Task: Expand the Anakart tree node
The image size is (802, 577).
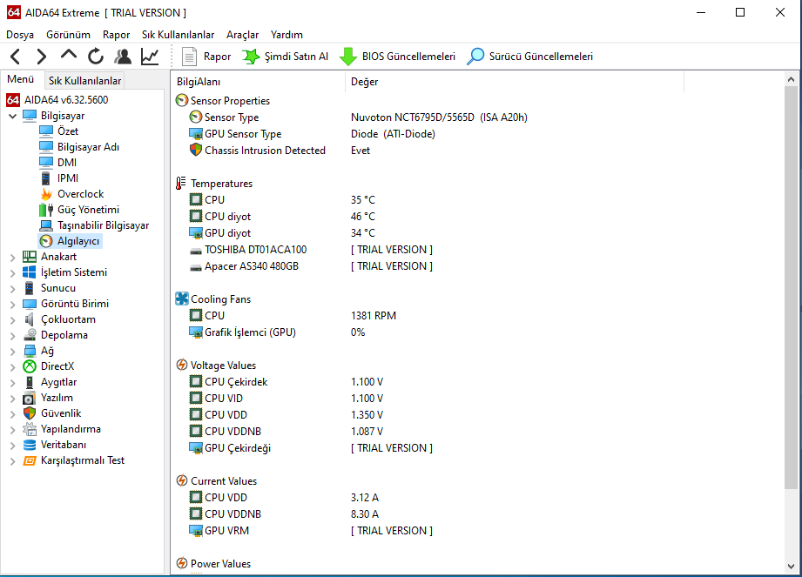Action: coord(13,258)
